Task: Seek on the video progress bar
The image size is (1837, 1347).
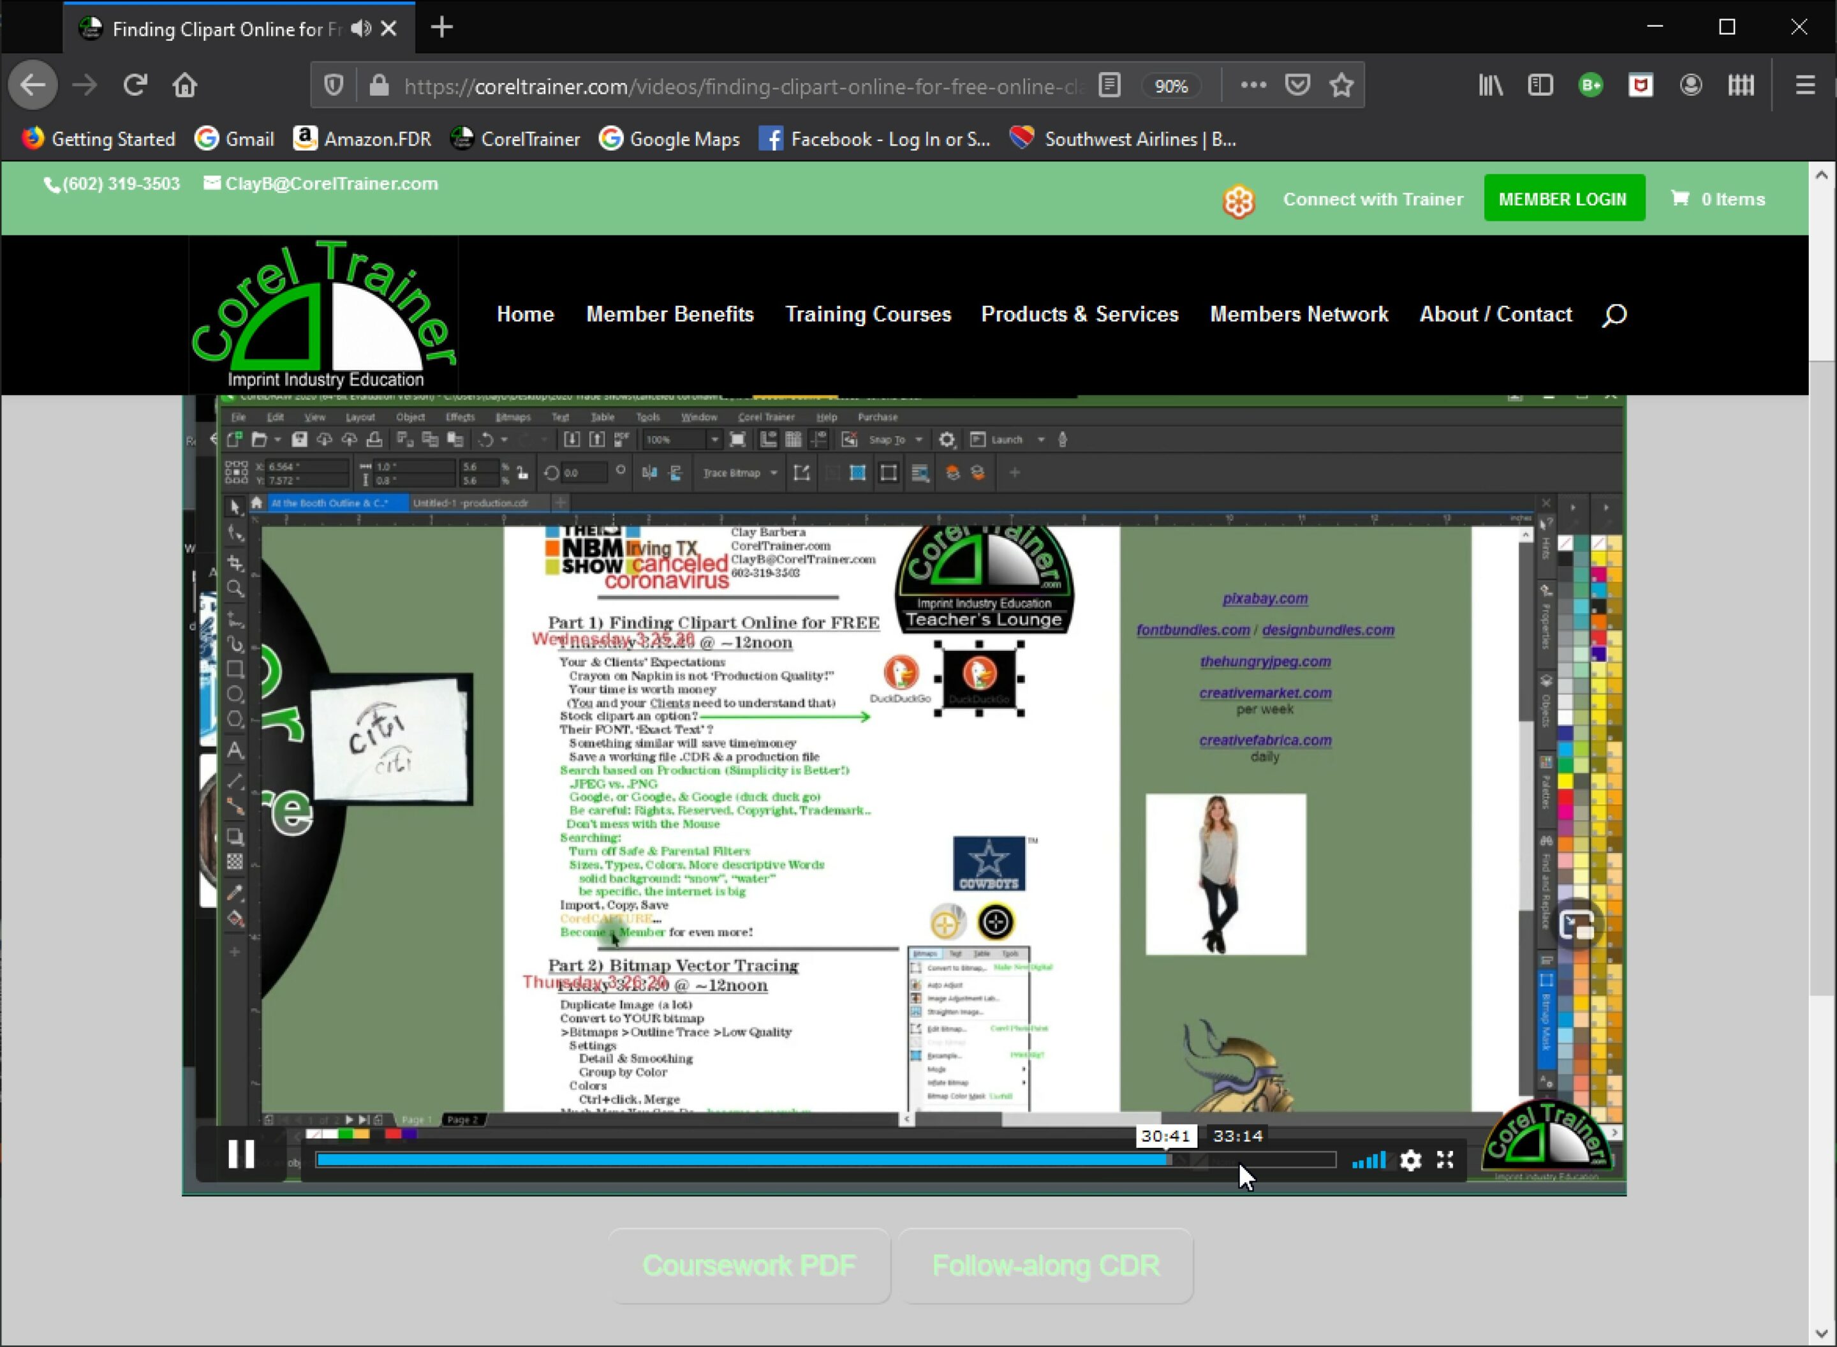Action: [825, 1160]
